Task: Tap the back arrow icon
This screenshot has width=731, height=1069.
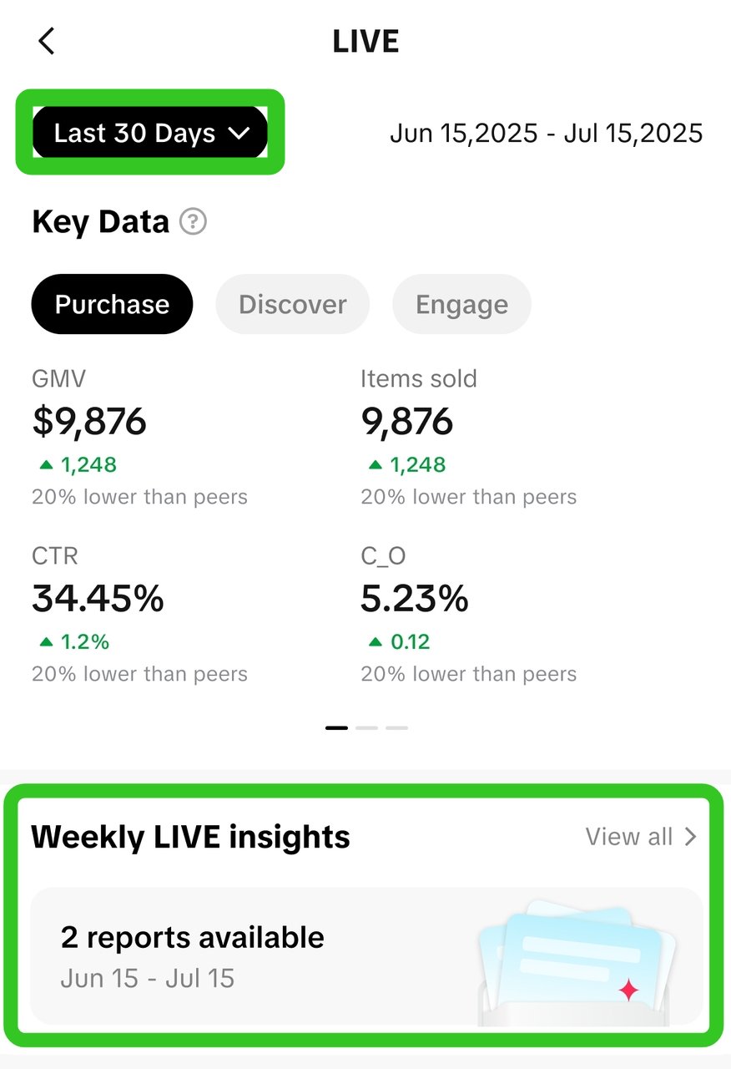Action: 47,41
